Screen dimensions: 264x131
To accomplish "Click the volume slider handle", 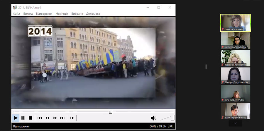I will [x=172, y=118].
